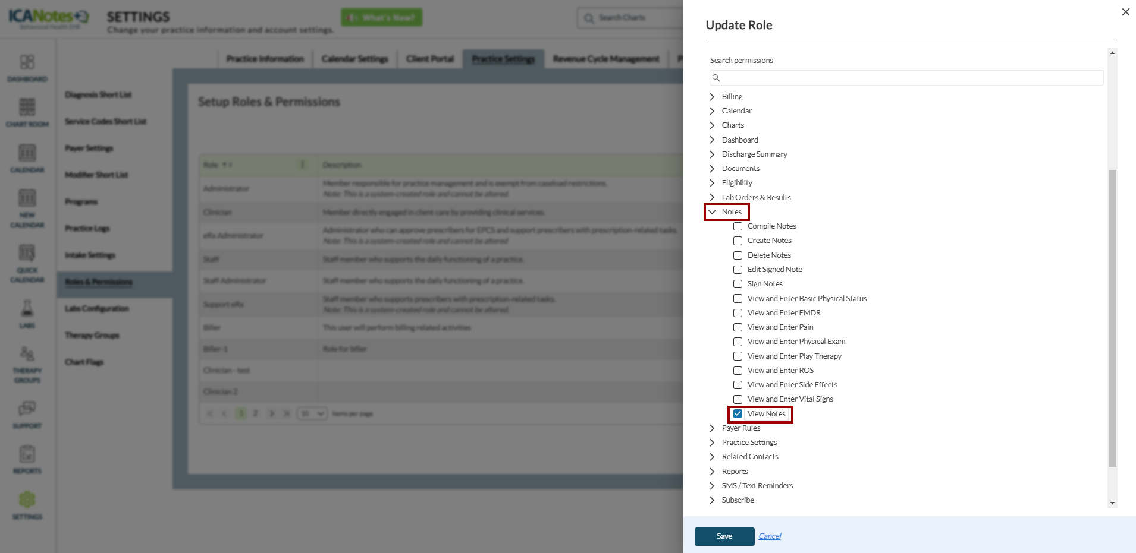Tick the Delete Notes checkbox
Viewport: 1136px width, 553px height.
click(738, 255)
